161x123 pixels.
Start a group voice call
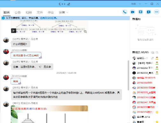(125, 12)
